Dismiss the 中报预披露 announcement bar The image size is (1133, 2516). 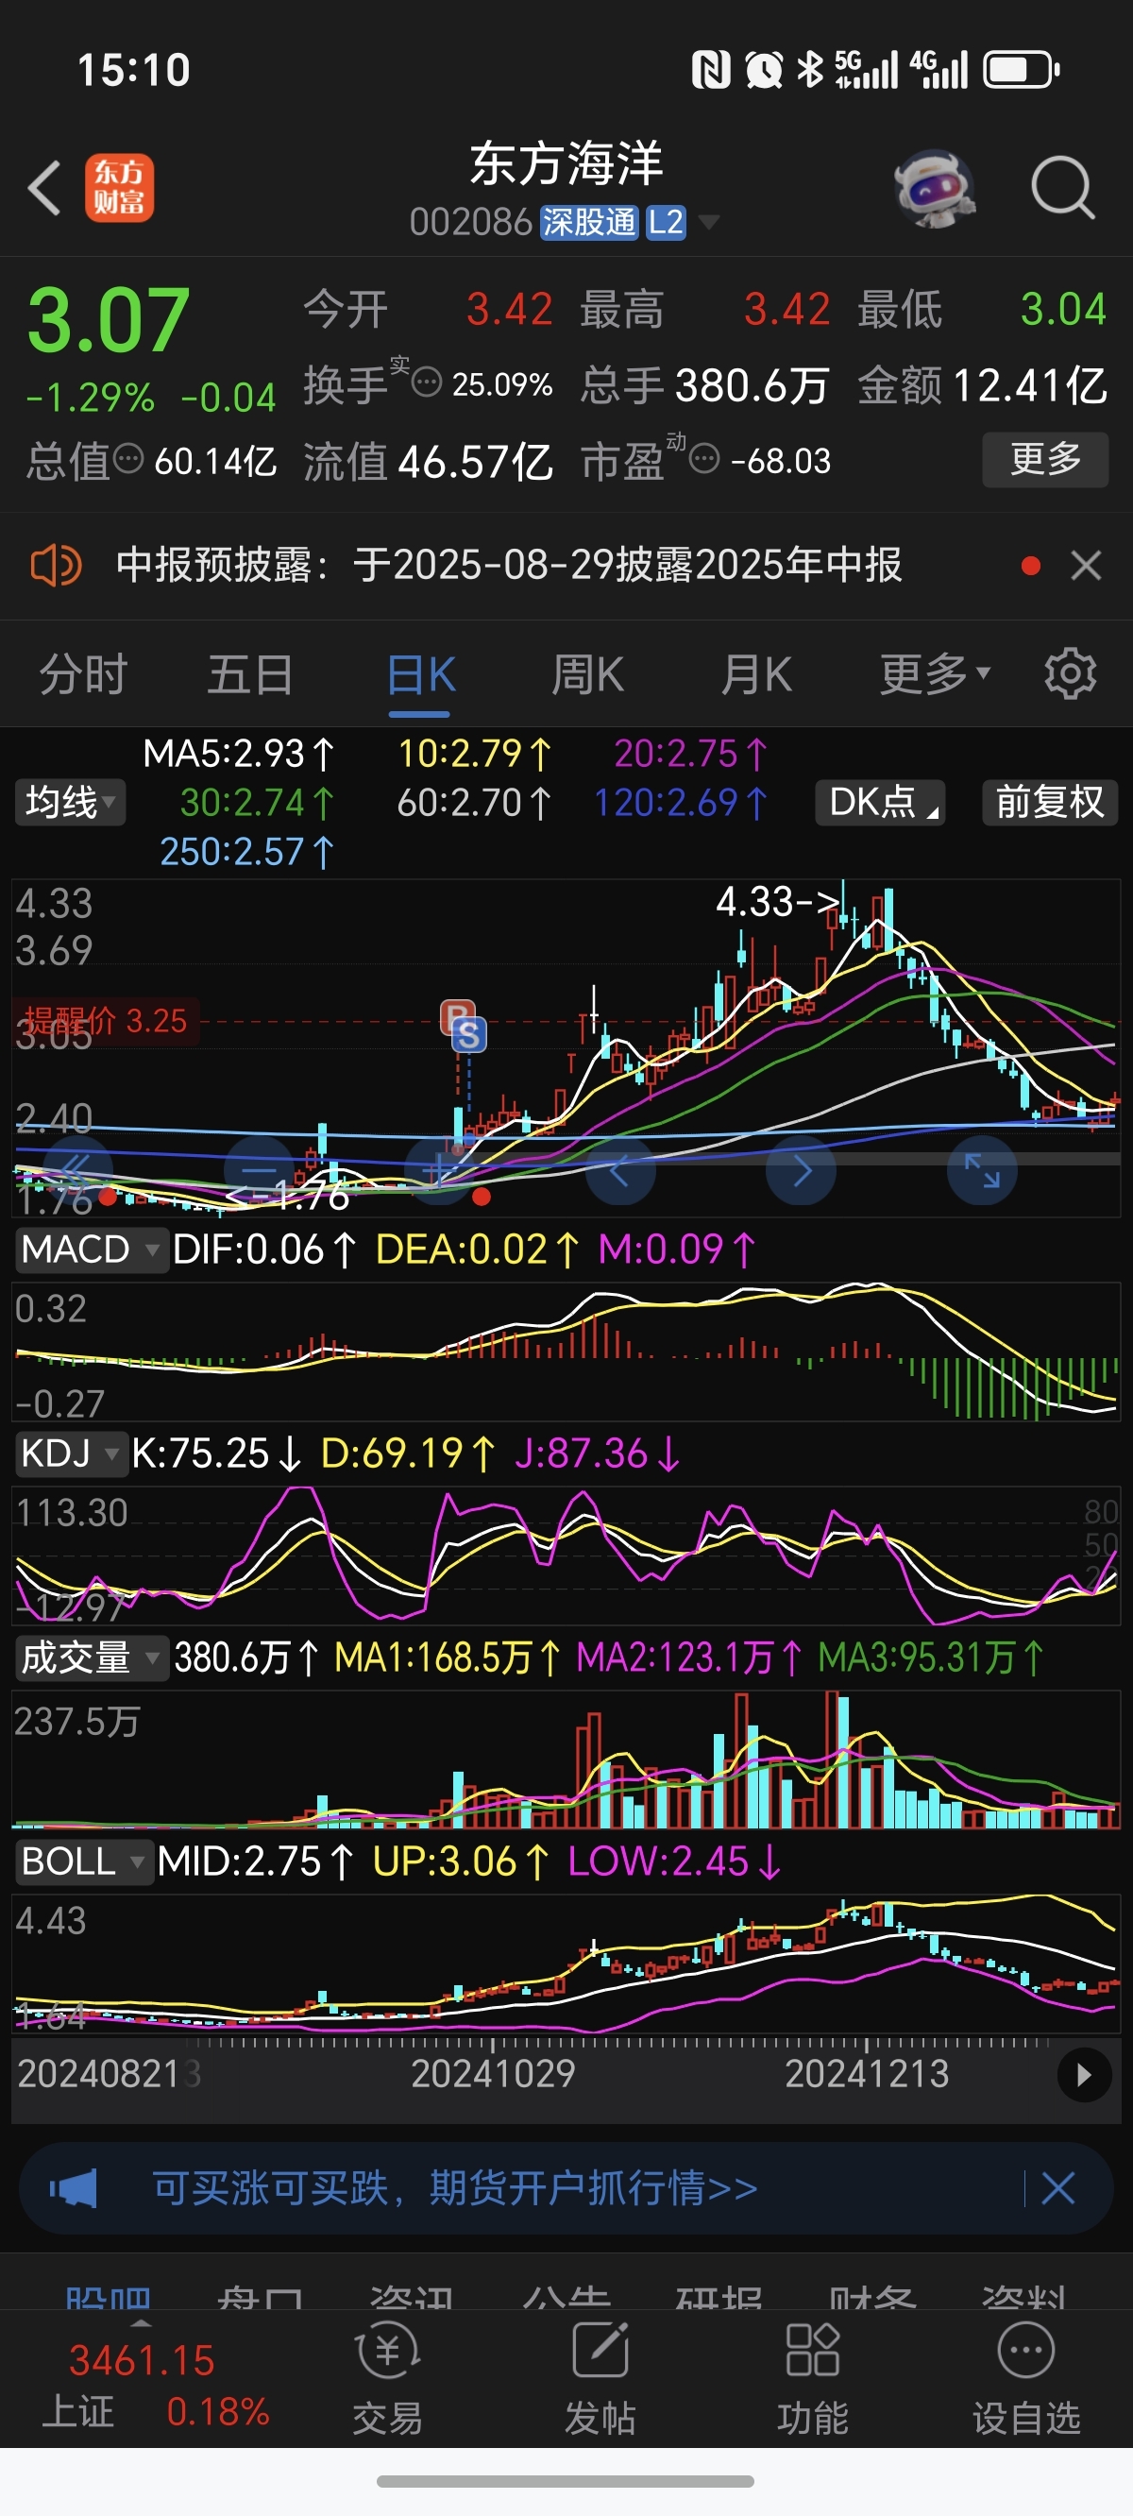pos(1085,565)
